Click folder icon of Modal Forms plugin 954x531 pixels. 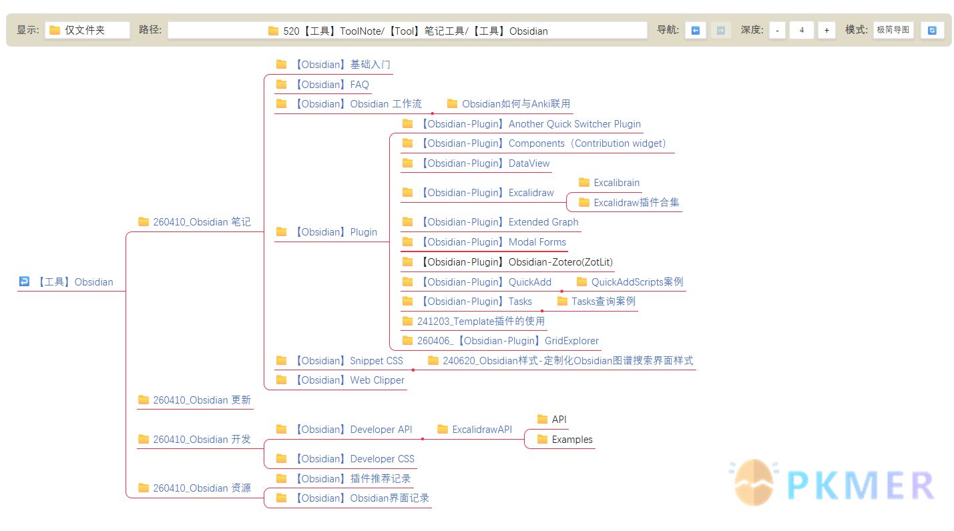(x=407, y=241)
